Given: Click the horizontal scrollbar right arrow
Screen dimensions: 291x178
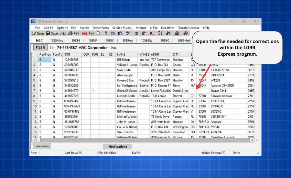Looking at the screenshot, I should (252, 140).
